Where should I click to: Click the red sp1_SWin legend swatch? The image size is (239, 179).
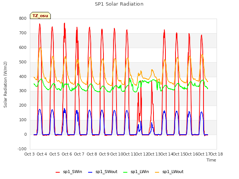58,172
